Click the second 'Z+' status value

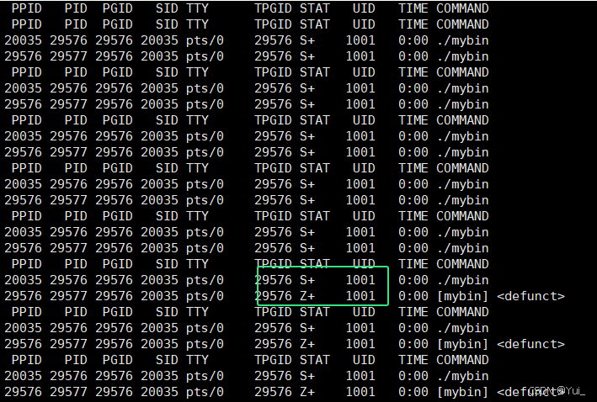[307, 344]
